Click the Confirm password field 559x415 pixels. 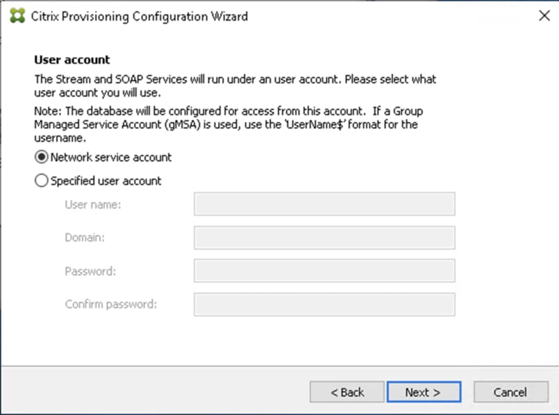click(x=324, y=304)
